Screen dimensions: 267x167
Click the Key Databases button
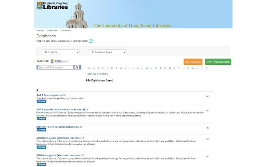point(193,62)
